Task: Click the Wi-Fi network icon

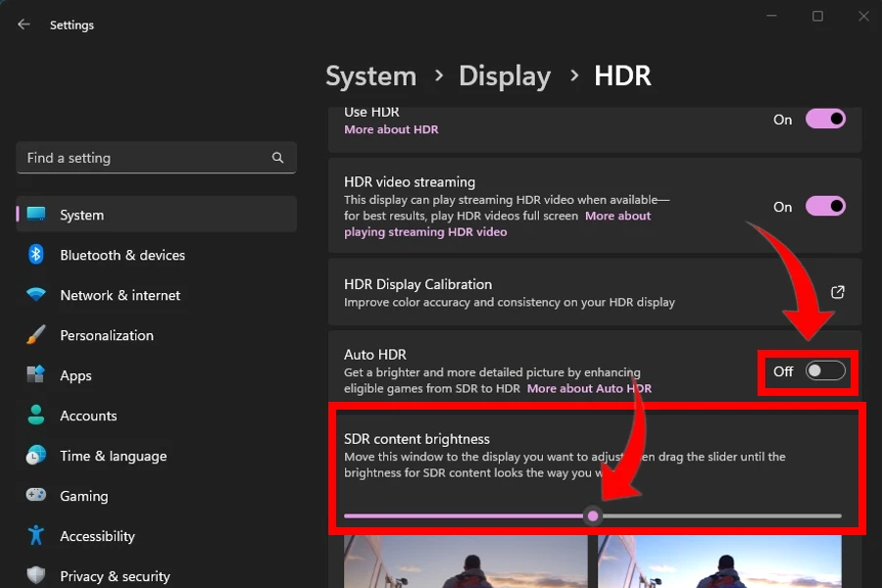Action: [36, 294]
